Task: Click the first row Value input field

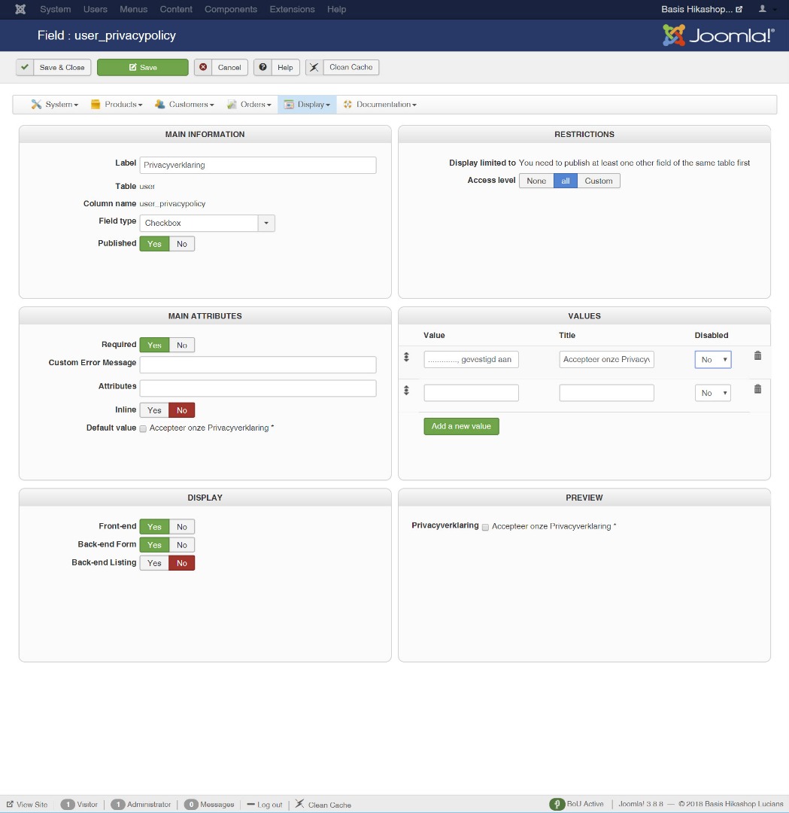Action: coord(471,359)
